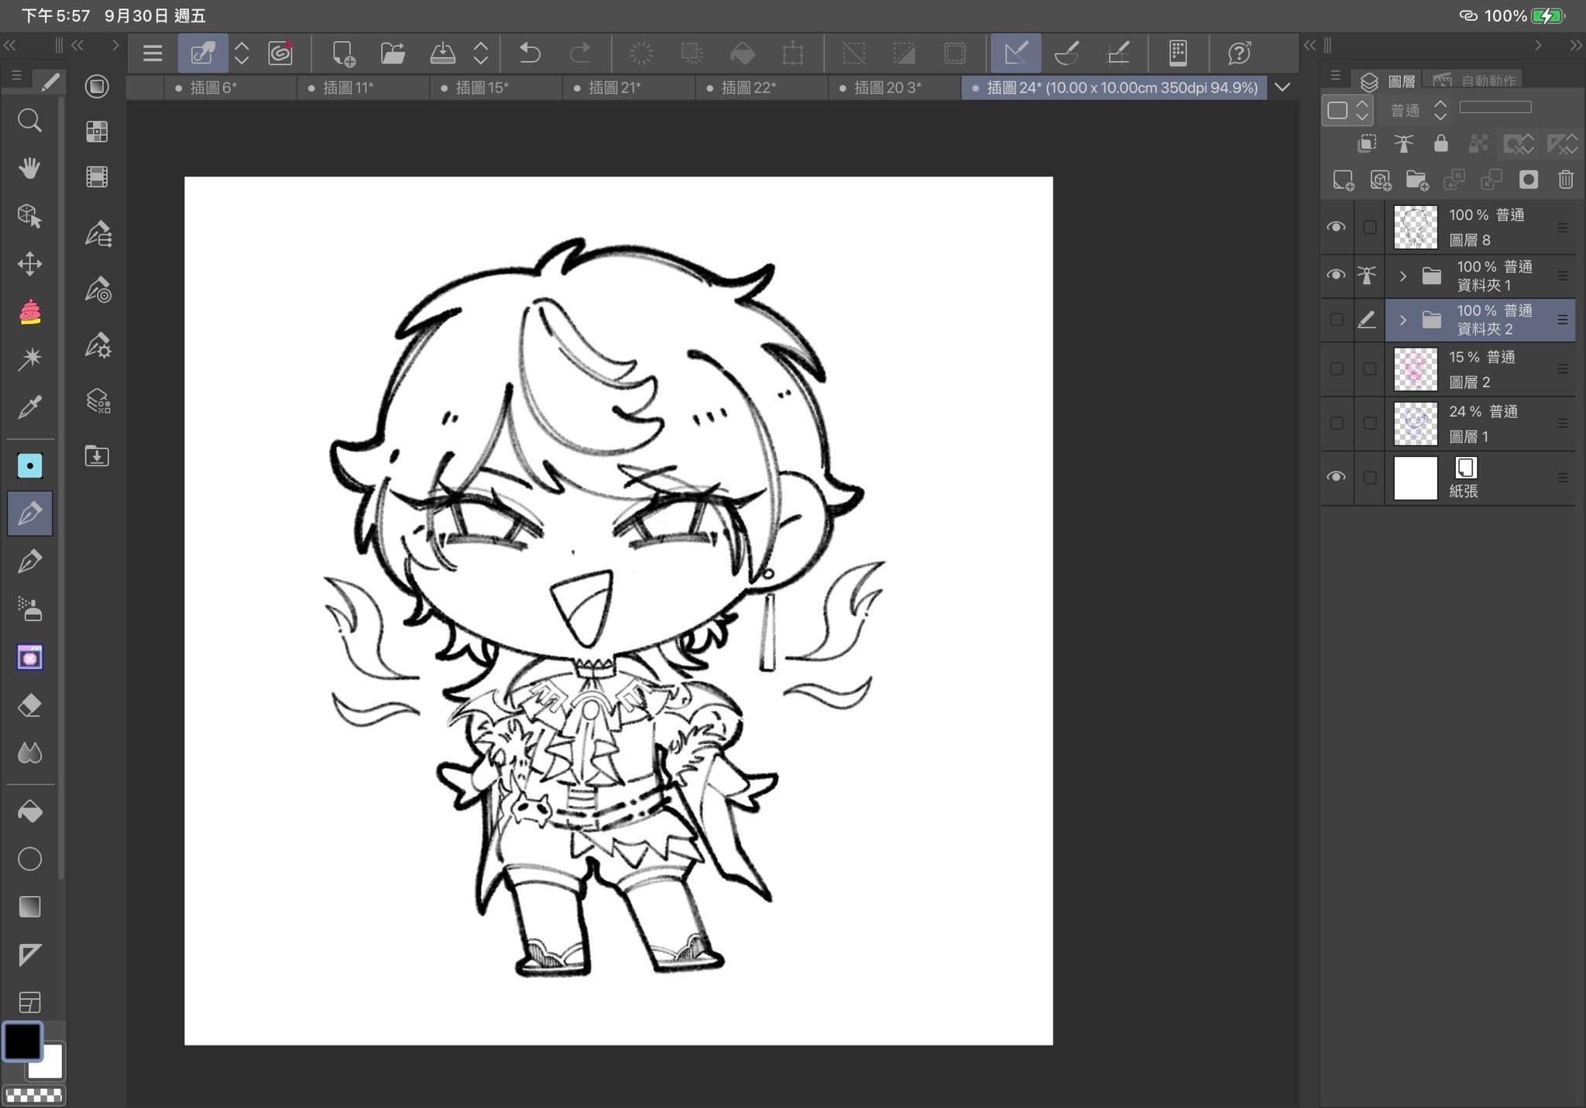Click the Save icon in command bar

coord(442,53)
